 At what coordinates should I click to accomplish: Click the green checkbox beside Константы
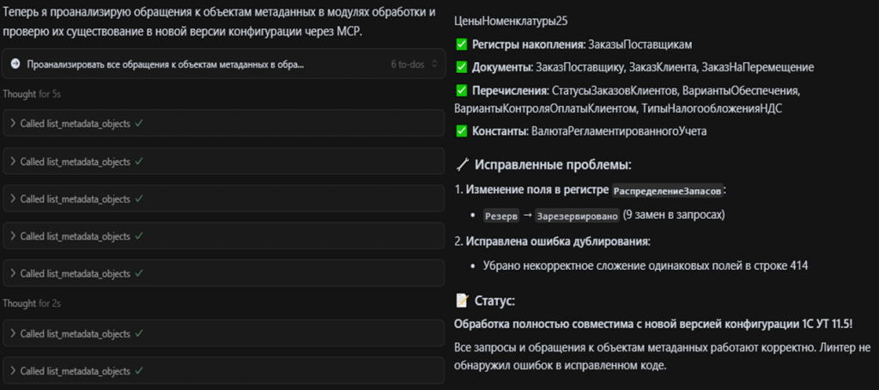click(x=463, y=131)
